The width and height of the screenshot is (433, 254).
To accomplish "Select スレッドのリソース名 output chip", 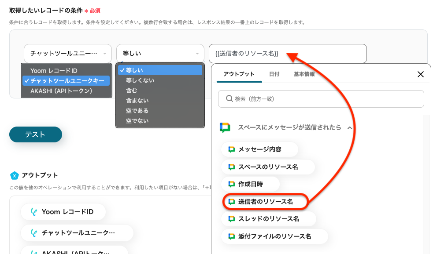I will coord(268,219).
